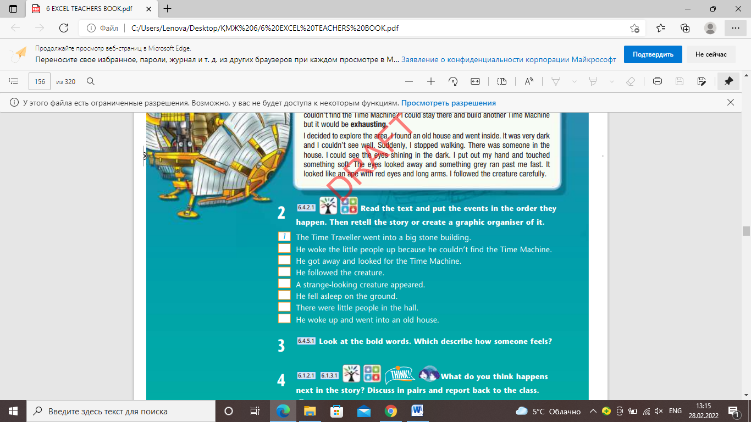Open the PDF table of contents panel
The height and width of the screenshot is (422, 751).
(14, 81)
